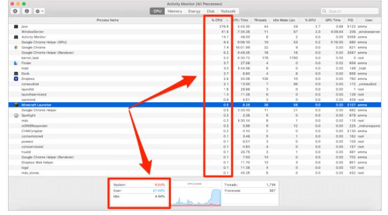Click the search magnifier icon
388x215 pixels.
click(x=324, y=11)
